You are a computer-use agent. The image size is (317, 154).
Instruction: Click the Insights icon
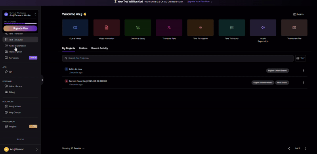(6, 127)
